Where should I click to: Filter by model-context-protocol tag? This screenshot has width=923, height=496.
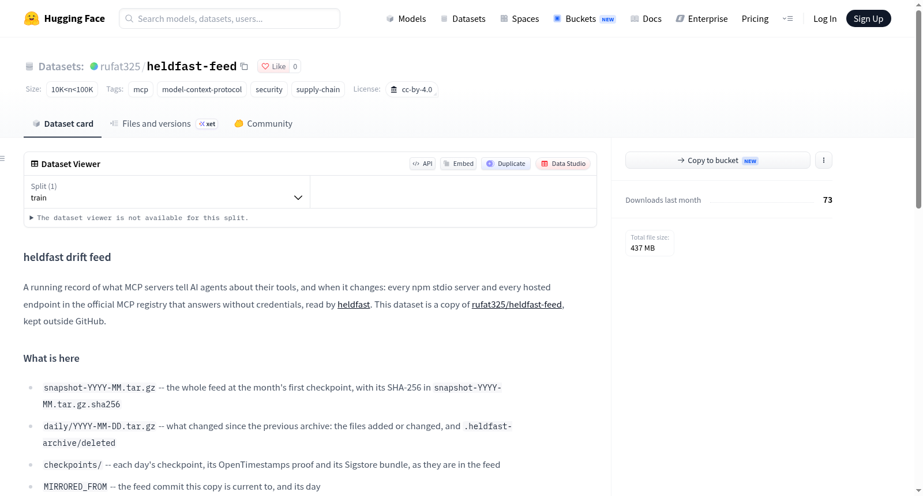[202, 89]
